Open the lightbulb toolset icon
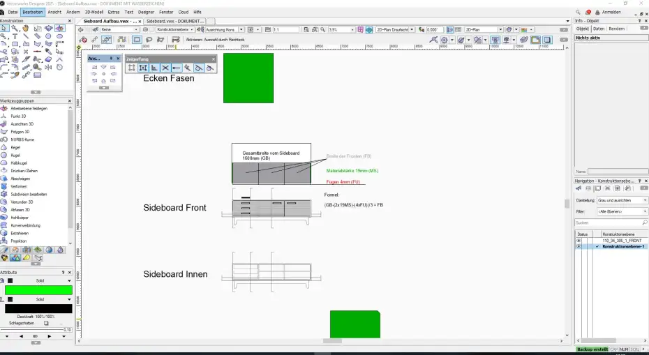This screenshot has width=649, height=355. (27, 258)
